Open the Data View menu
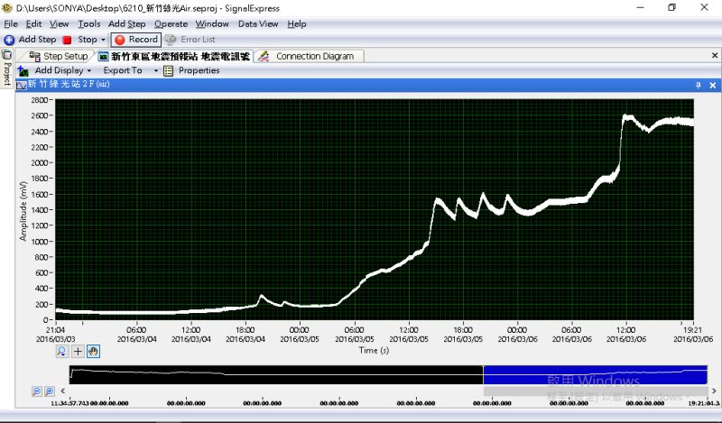 pos(258,24)
